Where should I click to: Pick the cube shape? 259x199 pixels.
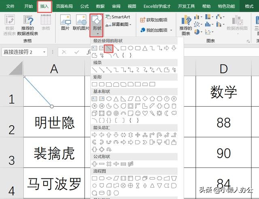(x=94, y=113)
